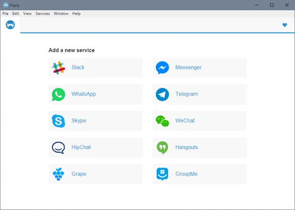This screenshot has height=210, width=295.
Task: Click the WhatsApp phone icon
Action: click(x=59, y=95)
